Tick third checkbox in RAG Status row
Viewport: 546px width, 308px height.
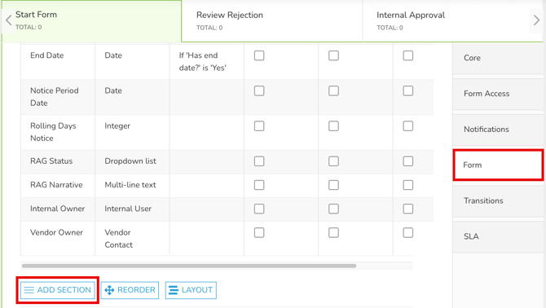pos(408,161)
